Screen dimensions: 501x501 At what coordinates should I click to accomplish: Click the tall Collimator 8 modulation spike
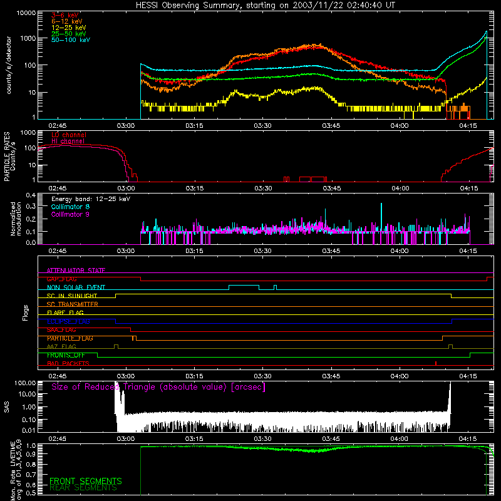point(381,217)
